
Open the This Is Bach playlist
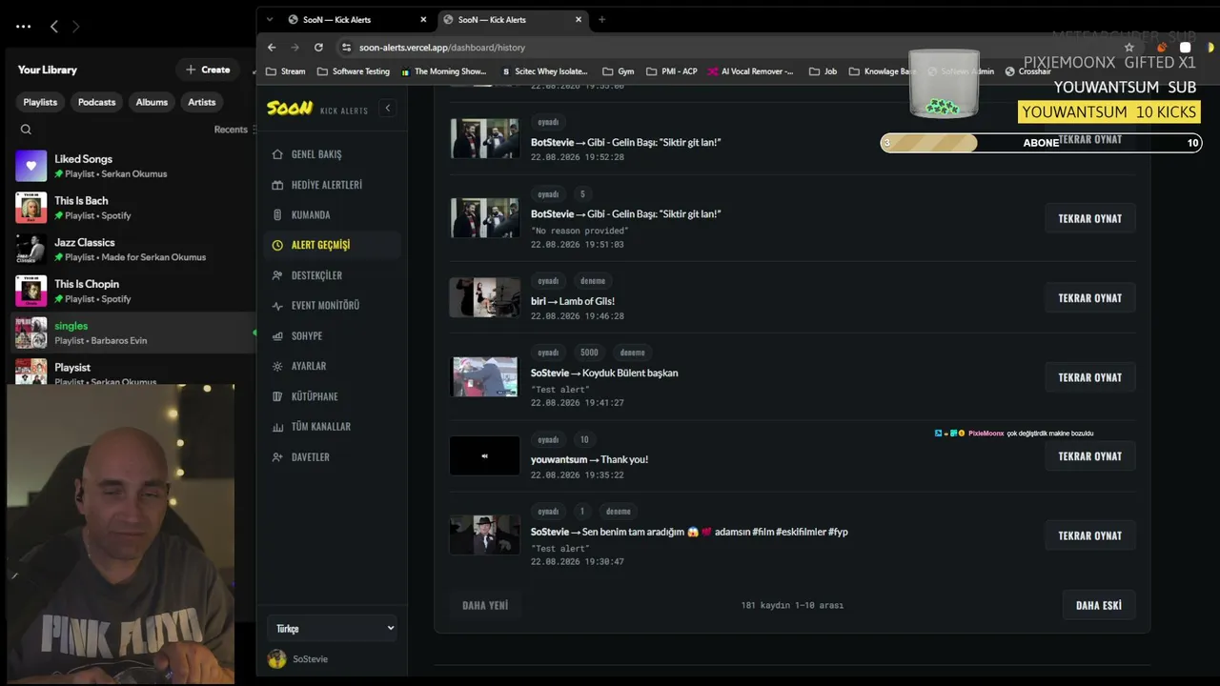coord(133,208)
